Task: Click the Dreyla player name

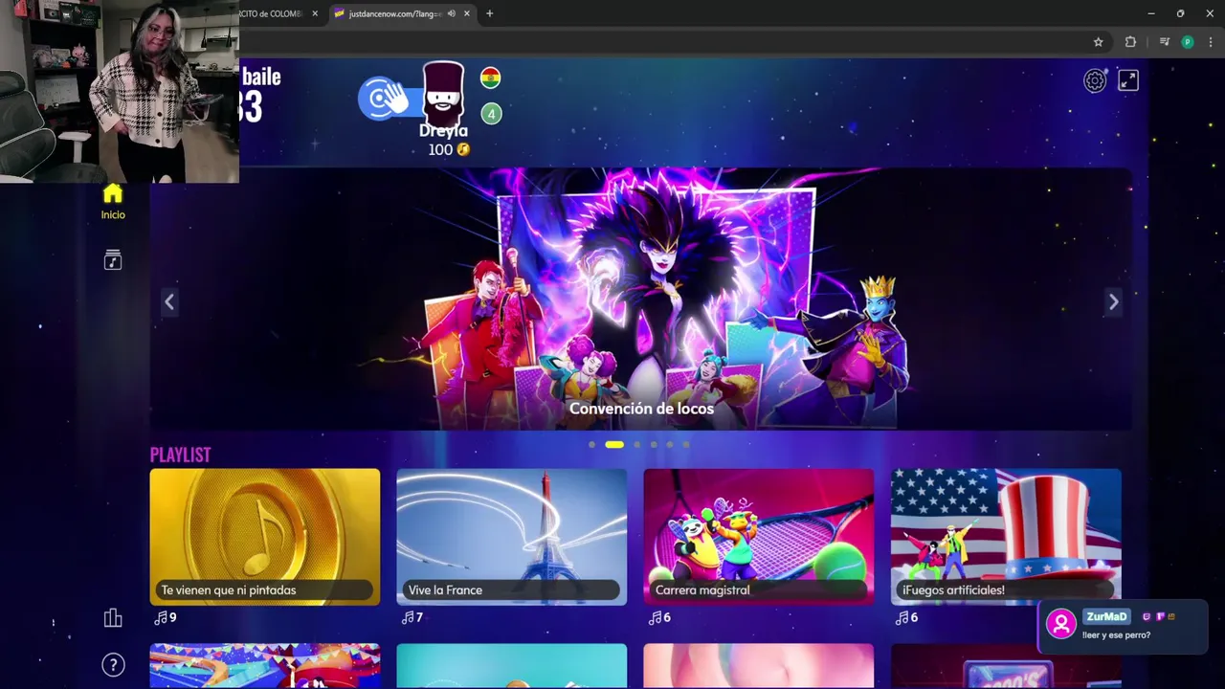Action: tap(443, 131)
